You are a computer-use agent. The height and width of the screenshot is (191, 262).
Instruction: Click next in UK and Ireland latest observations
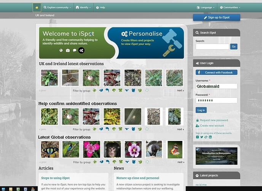181,91
